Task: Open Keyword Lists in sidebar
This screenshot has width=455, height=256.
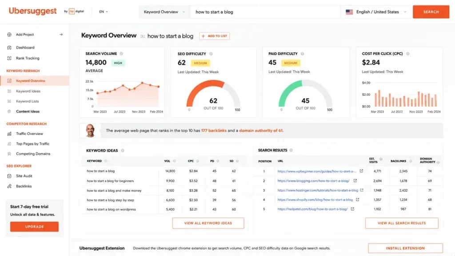Action: point(27,101)
